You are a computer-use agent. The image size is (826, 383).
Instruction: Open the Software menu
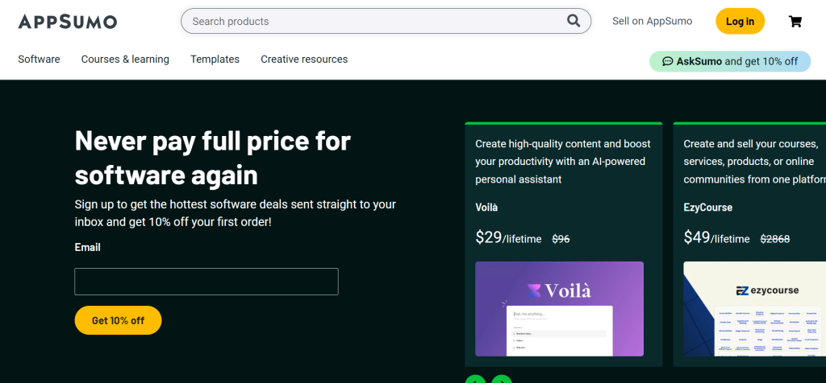[x=39, y=60]
